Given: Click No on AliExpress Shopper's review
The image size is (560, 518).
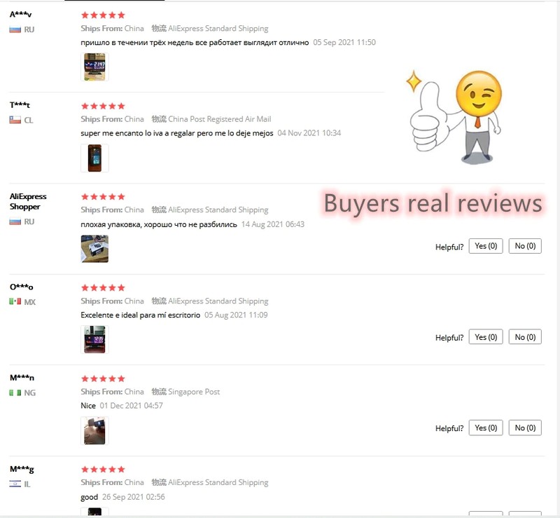Looking at the screenshot, I should click(x=525, y=246).
